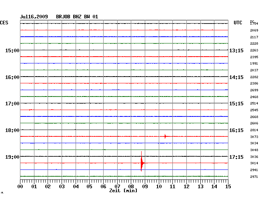This screenshot has height=197, width=260.
Task: Click the DC value 3048
Action: click(254, 150)
